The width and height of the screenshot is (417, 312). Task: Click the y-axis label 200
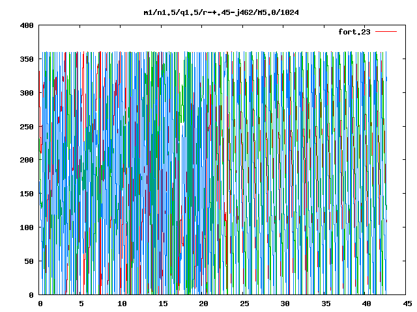(27, 160)
